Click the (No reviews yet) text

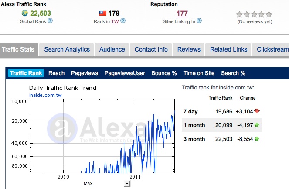255,21
